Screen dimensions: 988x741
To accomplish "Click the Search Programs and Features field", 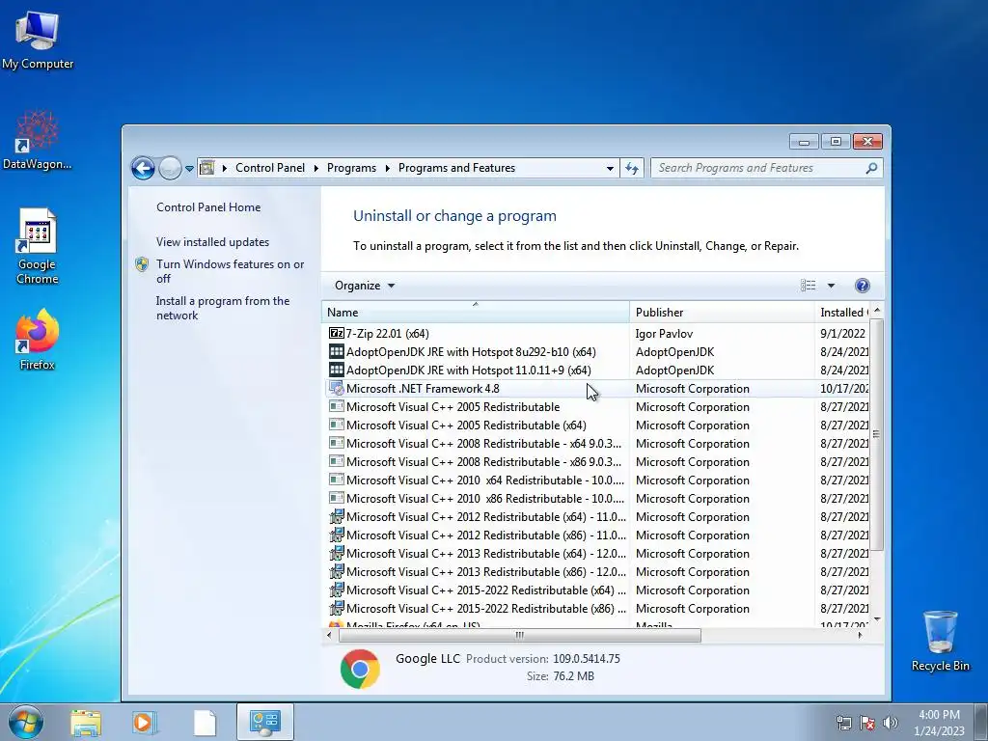I will [x=758, y=168].
